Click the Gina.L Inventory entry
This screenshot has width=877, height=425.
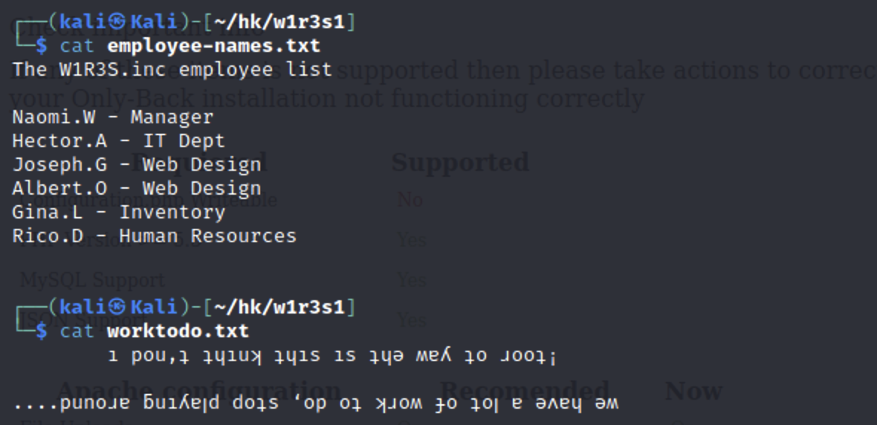[118, 212]
